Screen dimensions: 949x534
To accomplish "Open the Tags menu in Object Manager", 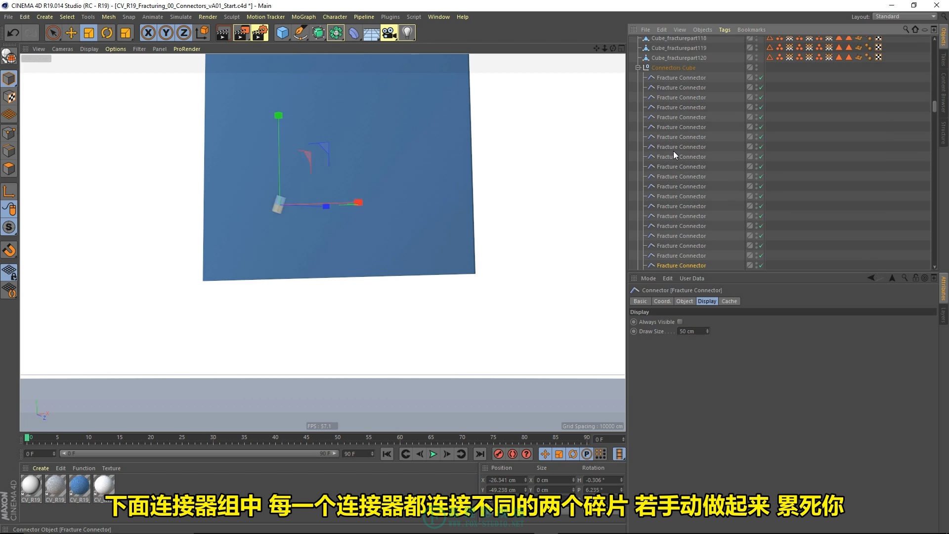I will 725,30.
